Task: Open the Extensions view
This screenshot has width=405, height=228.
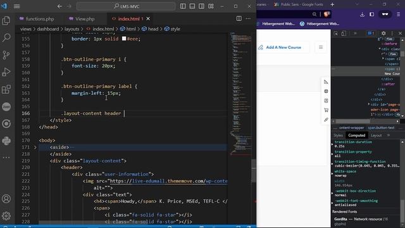Action: (6, 89)
